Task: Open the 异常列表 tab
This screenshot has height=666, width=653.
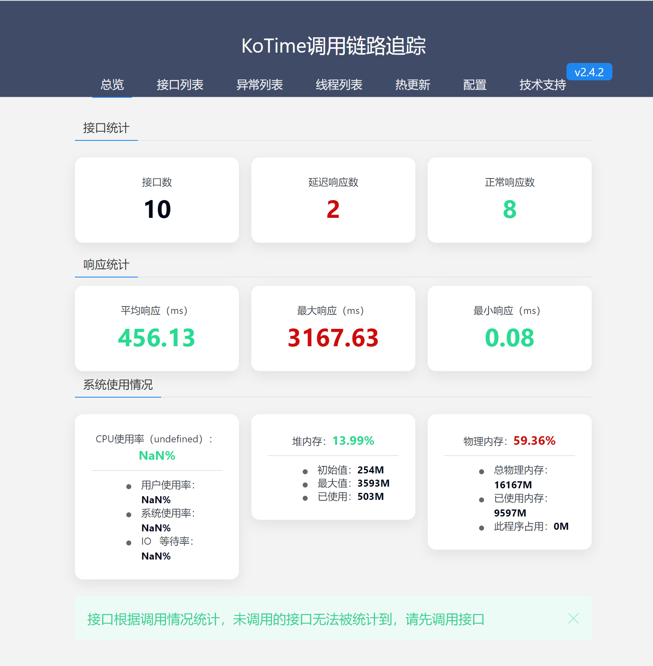Action: [259, 85]
